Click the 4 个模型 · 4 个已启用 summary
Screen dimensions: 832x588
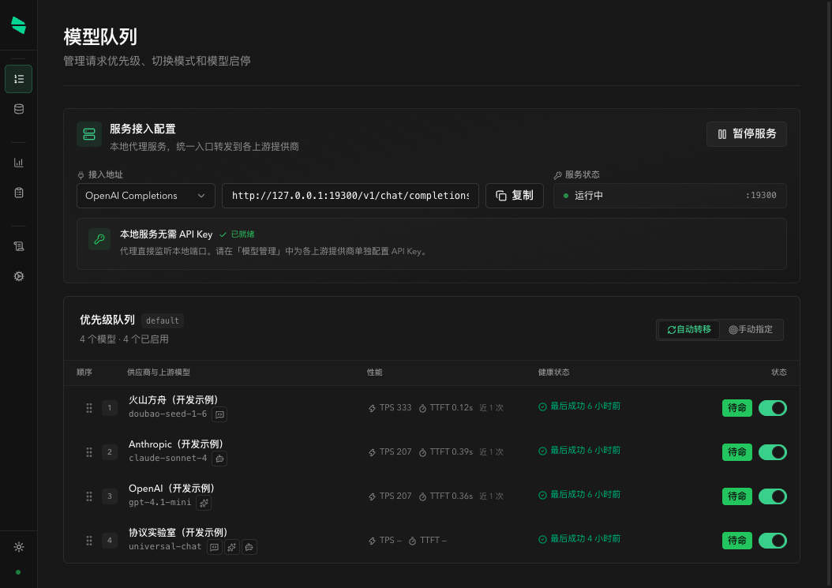point(124,339)
